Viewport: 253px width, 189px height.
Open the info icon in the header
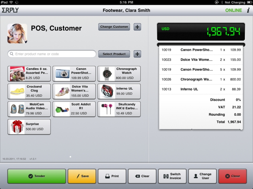click(x=248, y=10)
